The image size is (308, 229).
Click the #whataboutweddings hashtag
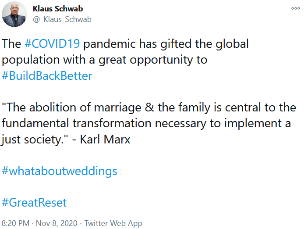(x=60, y=170)
